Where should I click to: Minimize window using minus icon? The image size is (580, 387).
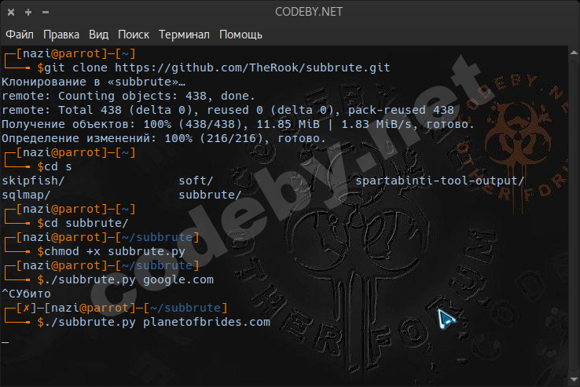coord(46,13)
